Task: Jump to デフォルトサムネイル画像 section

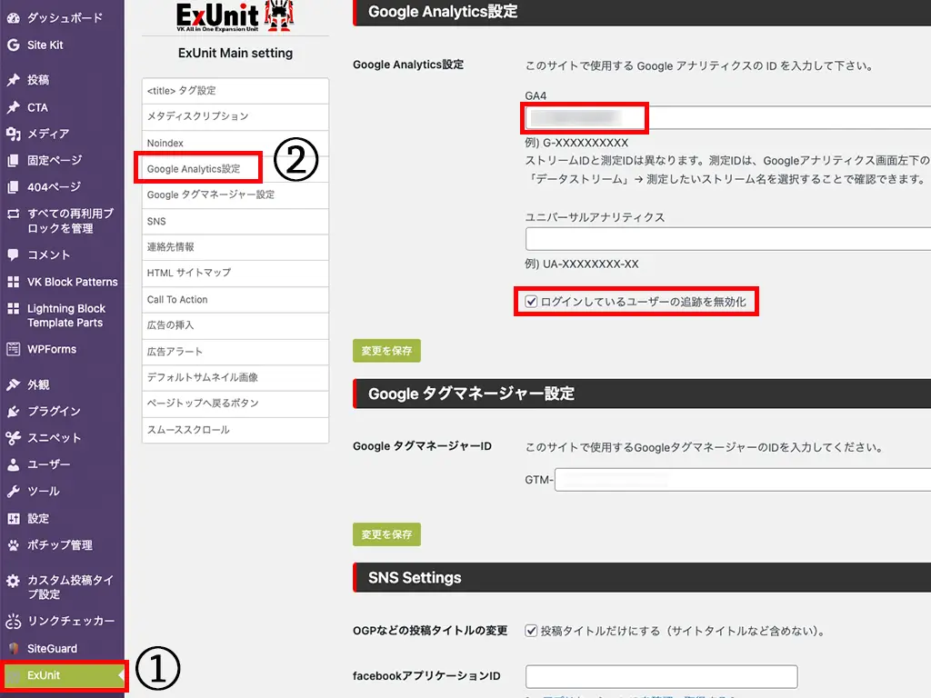Action: [235, 378]
